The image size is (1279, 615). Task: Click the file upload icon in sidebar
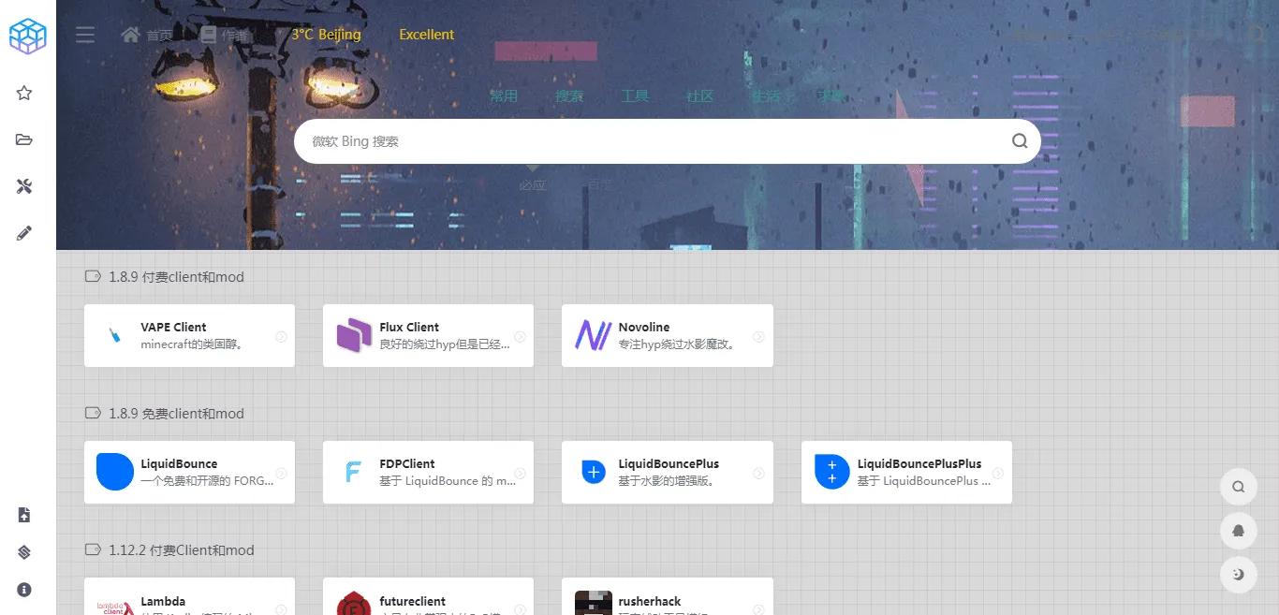(x=24, y=515)
